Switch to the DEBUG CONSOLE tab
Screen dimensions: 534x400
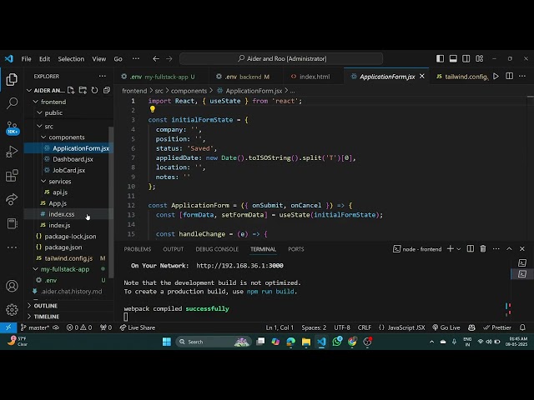point(217,249)
